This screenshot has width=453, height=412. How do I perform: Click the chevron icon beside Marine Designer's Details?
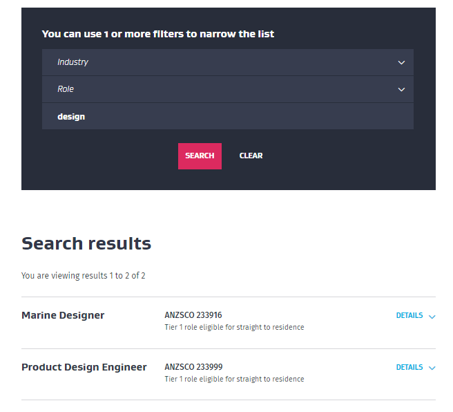[x=432, y=317]
